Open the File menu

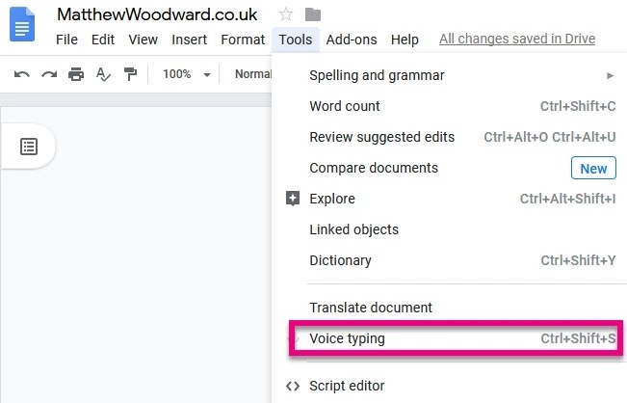coord(66,40)
